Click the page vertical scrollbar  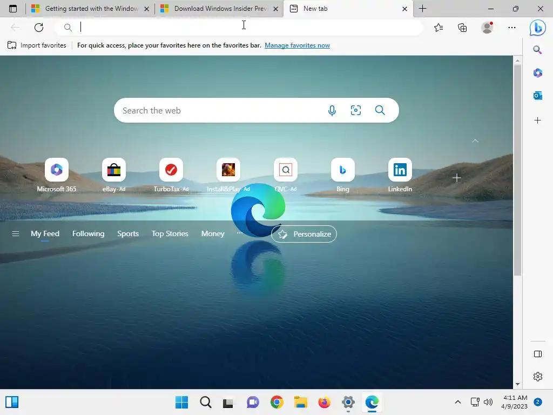point(517,169)
